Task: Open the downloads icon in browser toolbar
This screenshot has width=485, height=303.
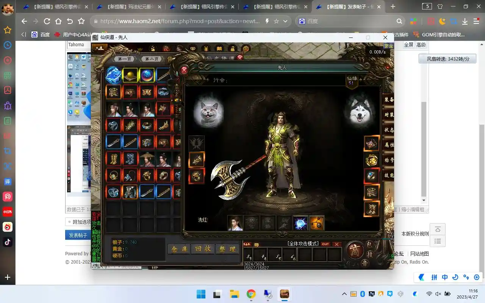Action: pyautogui.click(x=465, y=21)
